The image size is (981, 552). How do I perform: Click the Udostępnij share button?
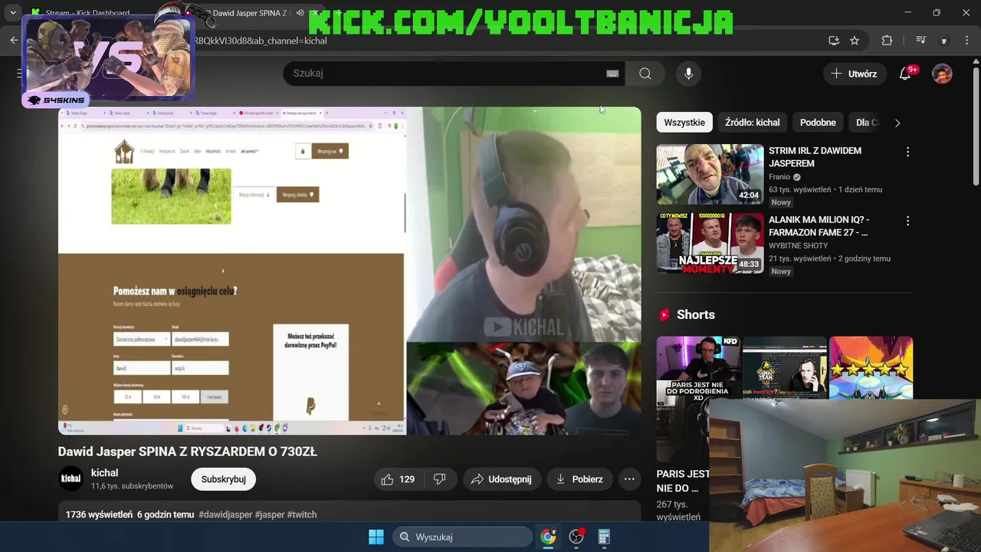pyautogui.click(x=501, y=479)
